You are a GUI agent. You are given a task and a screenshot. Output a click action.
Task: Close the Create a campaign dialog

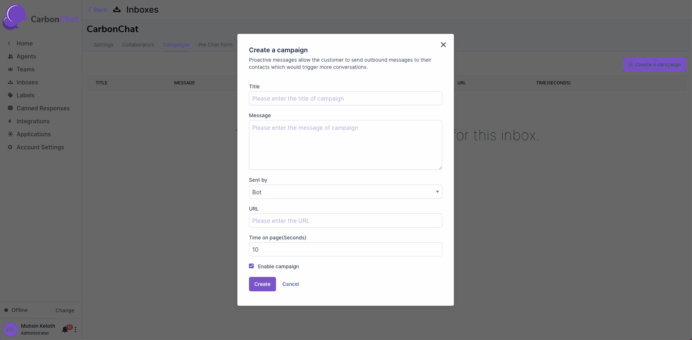443,45
